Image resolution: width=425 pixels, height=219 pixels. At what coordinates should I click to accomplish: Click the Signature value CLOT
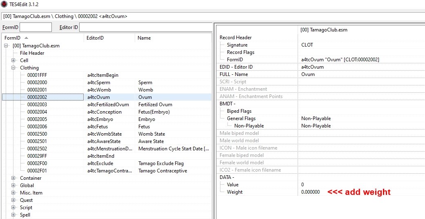[307, 45]
